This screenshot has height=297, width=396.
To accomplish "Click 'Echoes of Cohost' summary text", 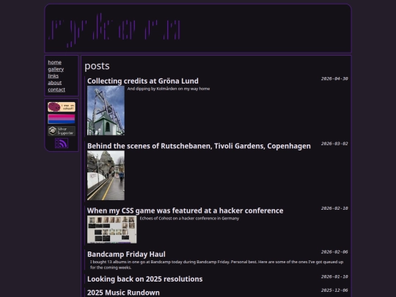I will coord(189,219).
